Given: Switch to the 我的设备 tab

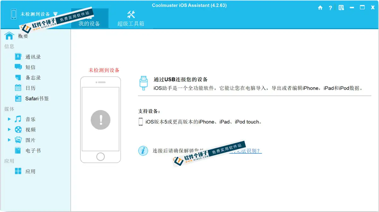Looking at the screenshot, I should pos(89,18).
